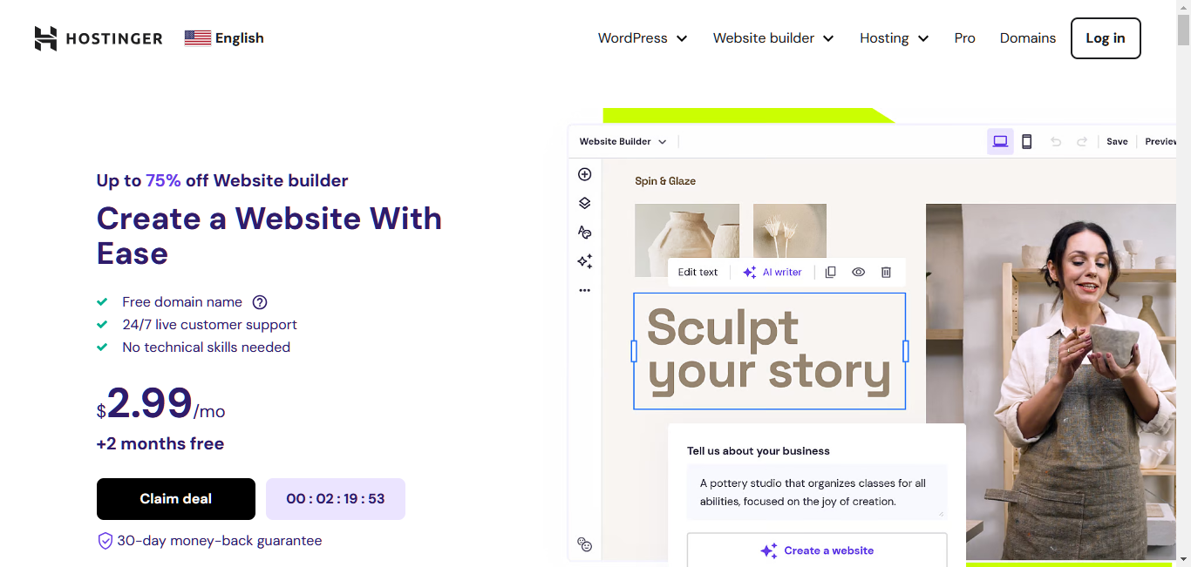Click Save in builder toolbar
The height and width of the screenshot is (567, 1191).
[x=1117, y=142]
